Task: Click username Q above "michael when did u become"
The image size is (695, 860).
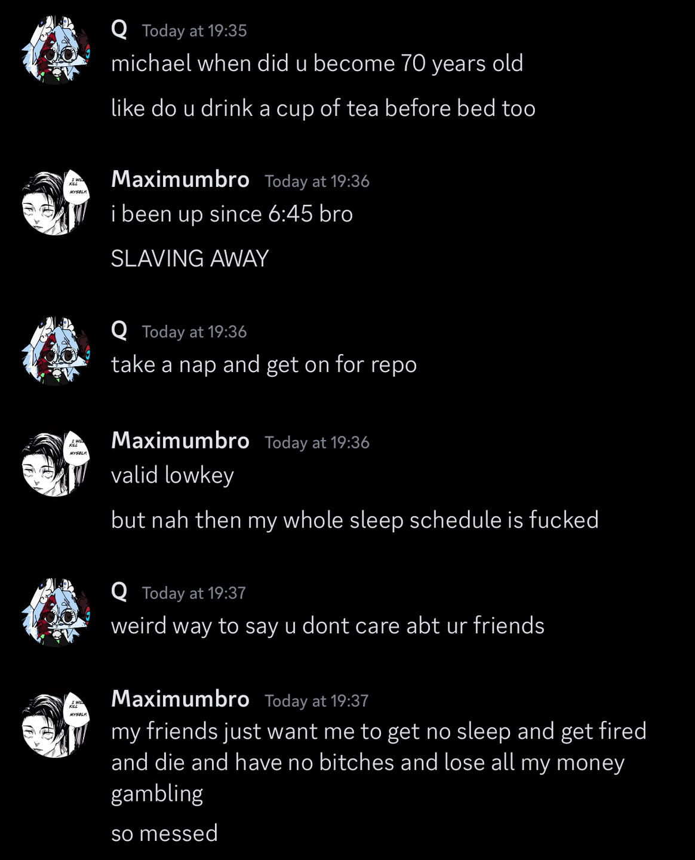Action: pyautogui.click(x=119, y=29)
